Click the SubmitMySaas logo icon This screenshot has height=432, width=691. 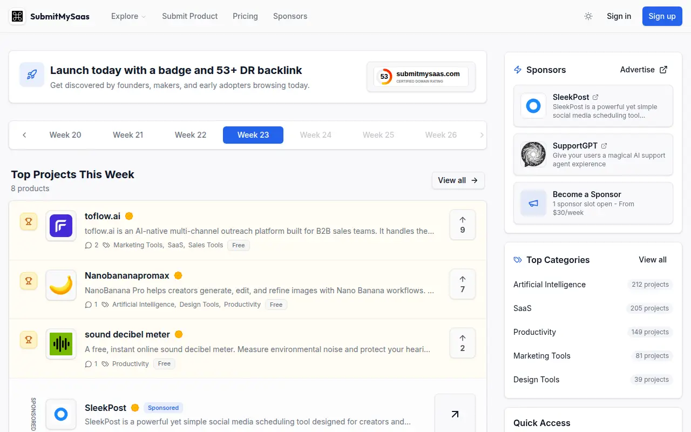pyautogui.click(x=17, y=16)
